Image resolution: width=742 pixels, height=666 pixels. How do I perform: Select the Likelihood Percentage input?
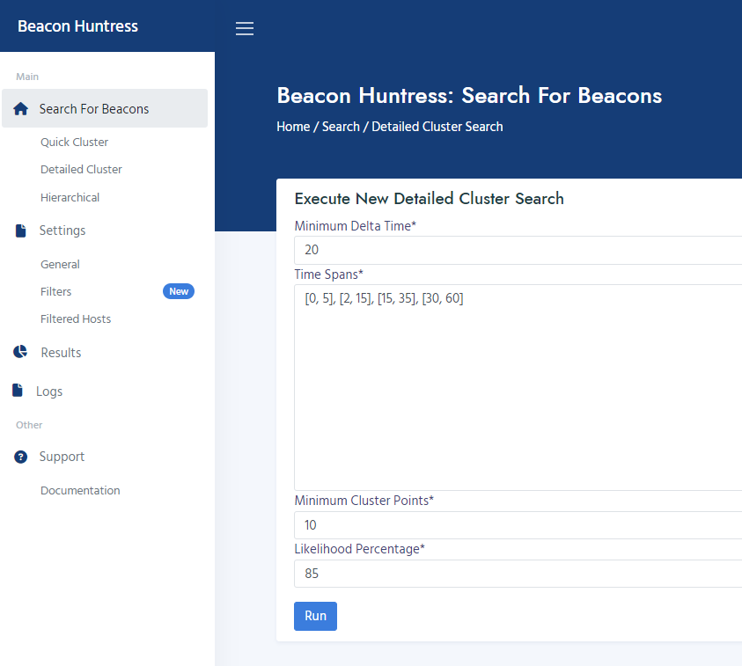coord(518,574)
